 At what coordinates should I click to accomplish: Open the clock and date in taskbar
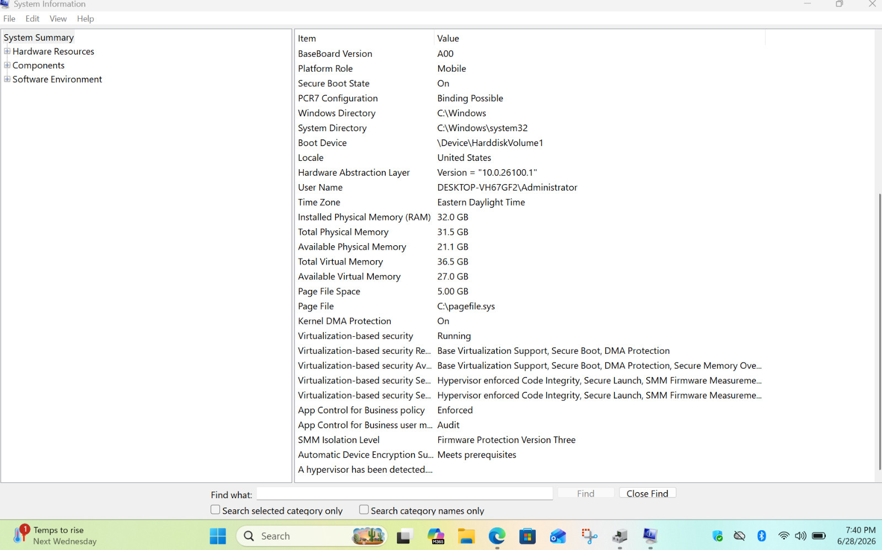tap(856, 536)
